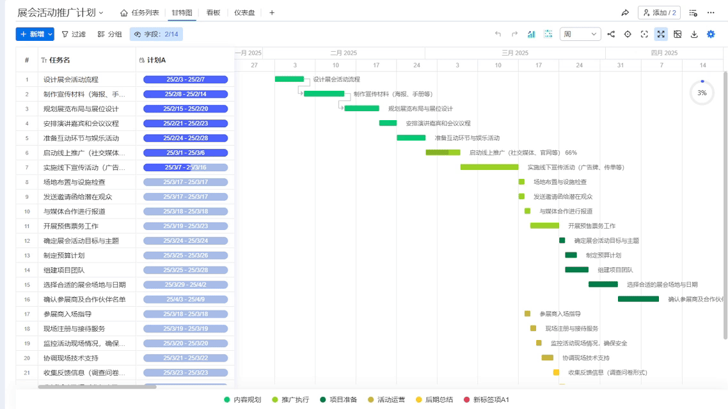
Task: Toggle the hide-table panel icon beside download
Action: [677, 34]
